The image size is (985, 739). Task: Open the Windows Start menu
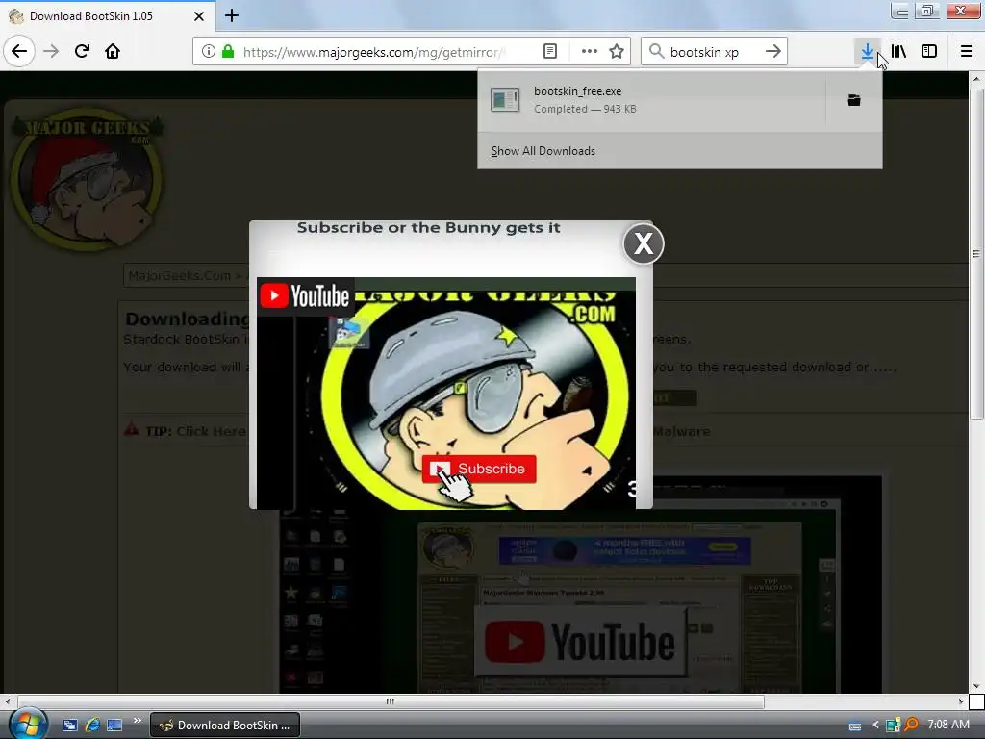(x=27, y=724)
